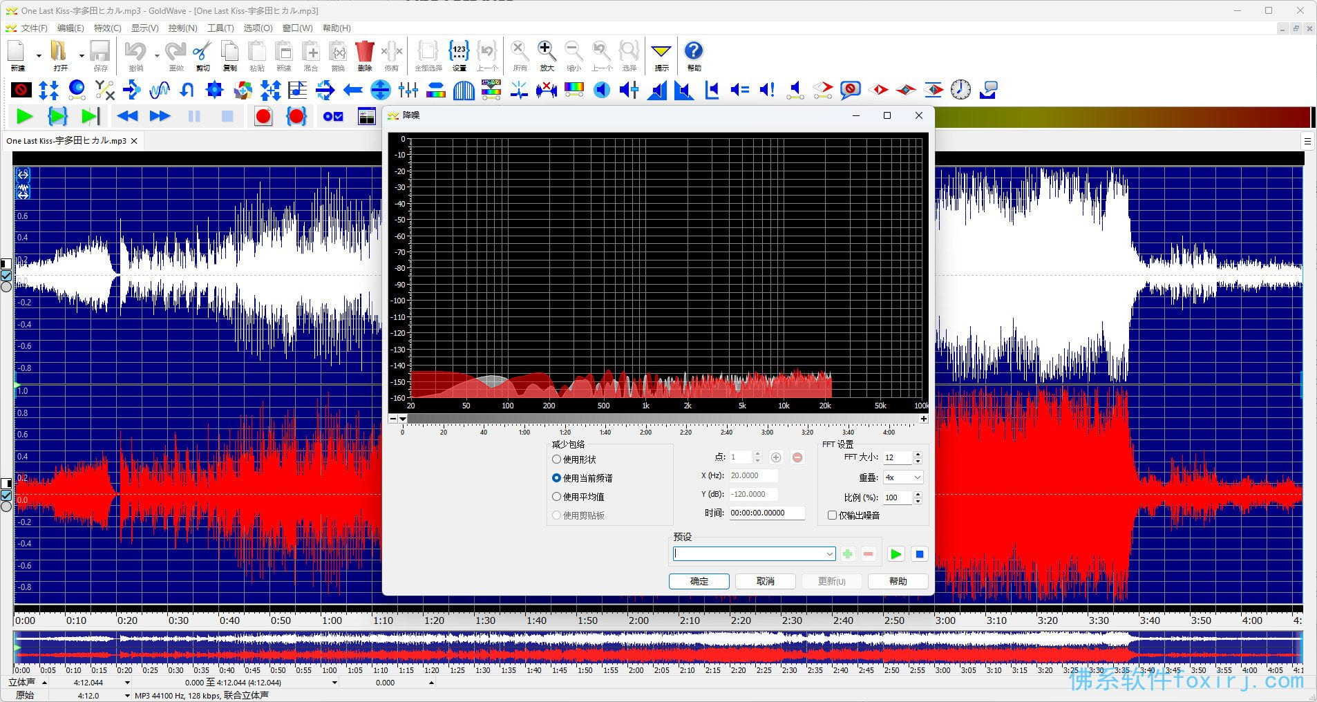Click the Settings (设置) 123 icon
Viewport: 1317px width, 702px height.
[459, 55]
